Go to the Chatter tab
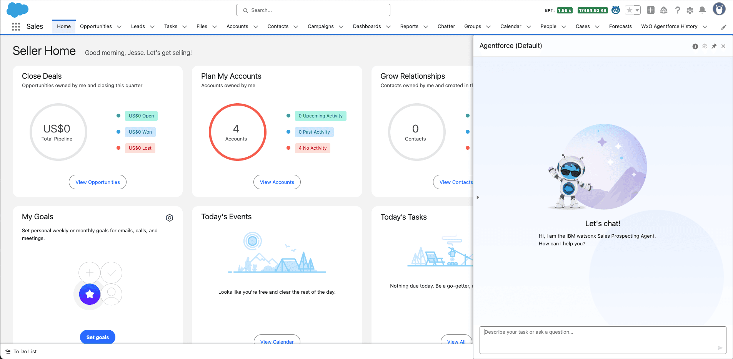Screen dimensions: 733x359 [446, 26]
